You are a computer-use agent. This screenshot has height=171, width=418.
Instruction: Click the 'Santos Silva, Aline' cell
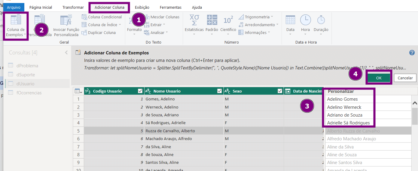point(184,162)
